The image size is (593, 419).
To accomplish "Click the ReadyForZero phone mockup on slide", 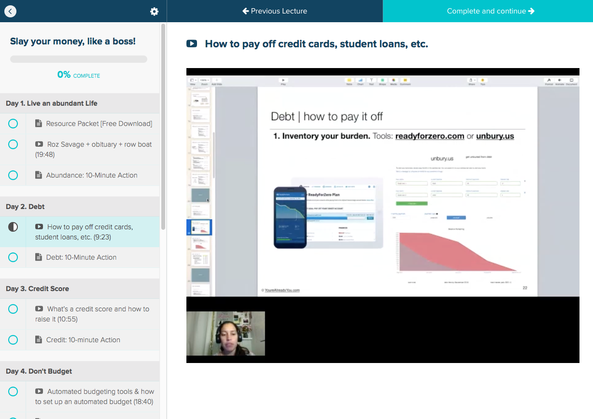I will click(x=290, y=218).
